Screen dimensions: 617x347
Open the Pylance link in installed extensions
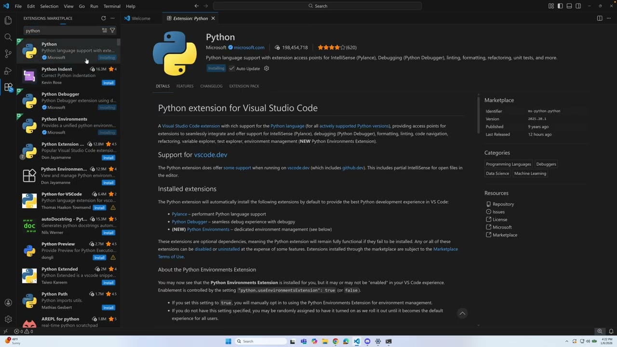point(179,214)
